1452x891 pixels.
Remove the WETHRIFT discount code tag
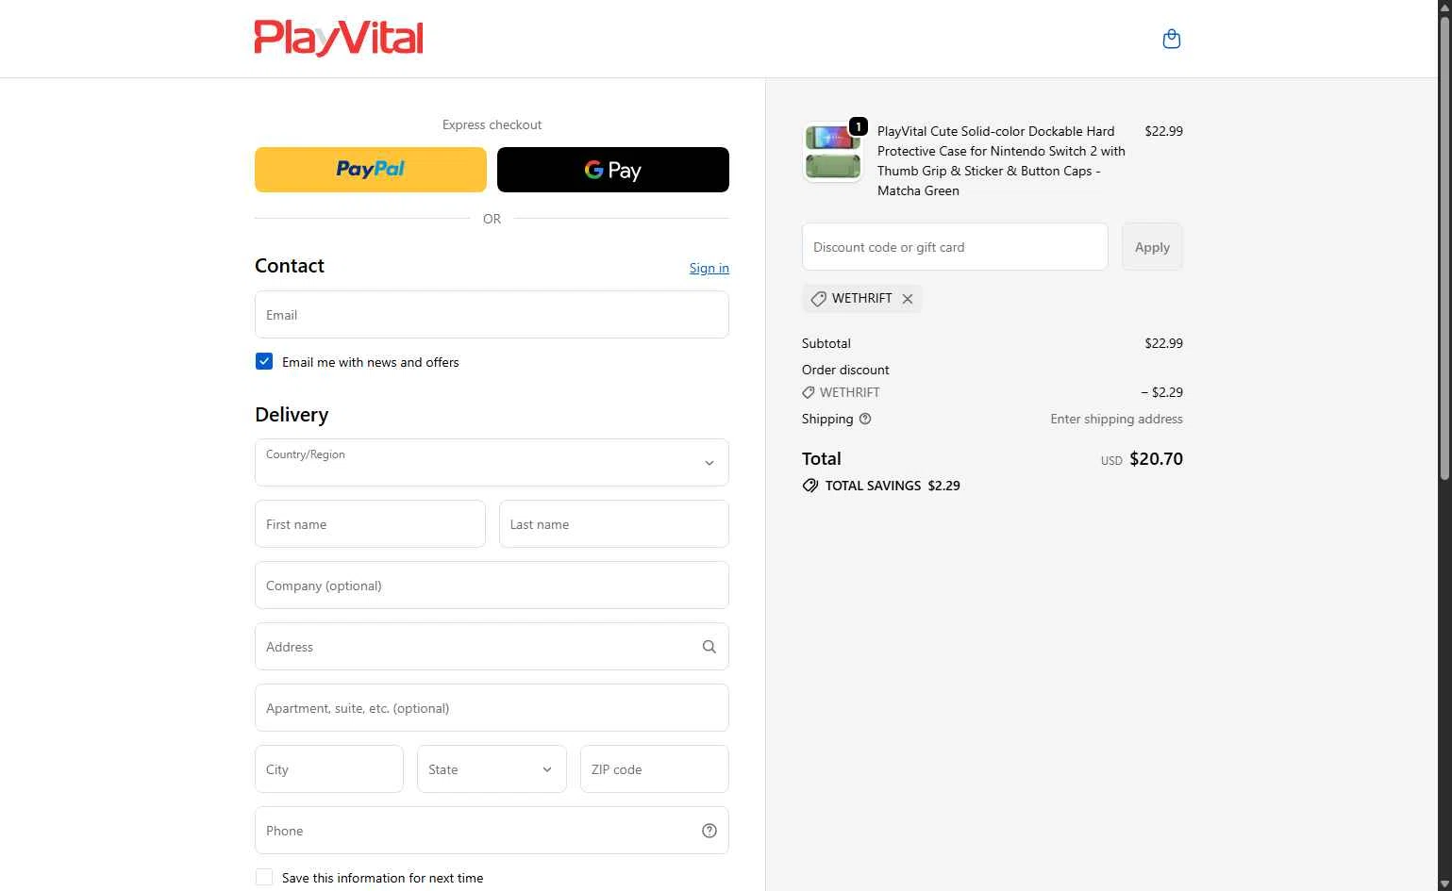coord(907,299)
